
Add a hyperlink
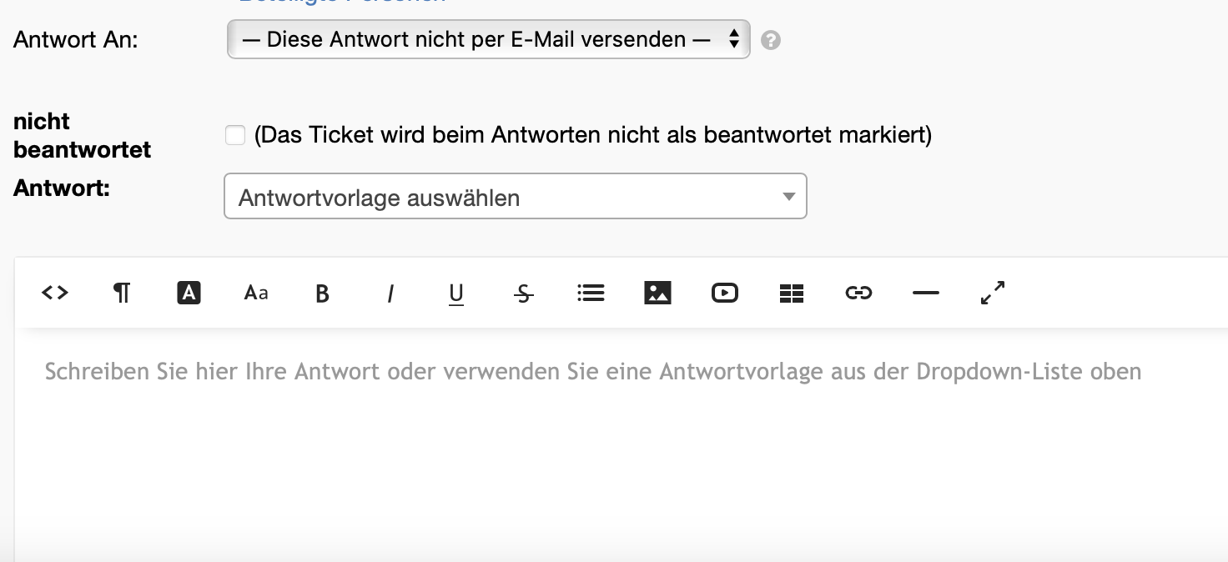click(858, 293)
